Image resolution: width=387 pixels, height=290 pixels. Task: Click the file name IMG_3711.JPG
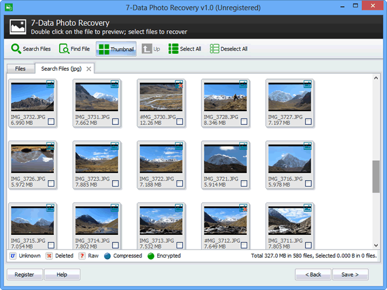(285, 240)
